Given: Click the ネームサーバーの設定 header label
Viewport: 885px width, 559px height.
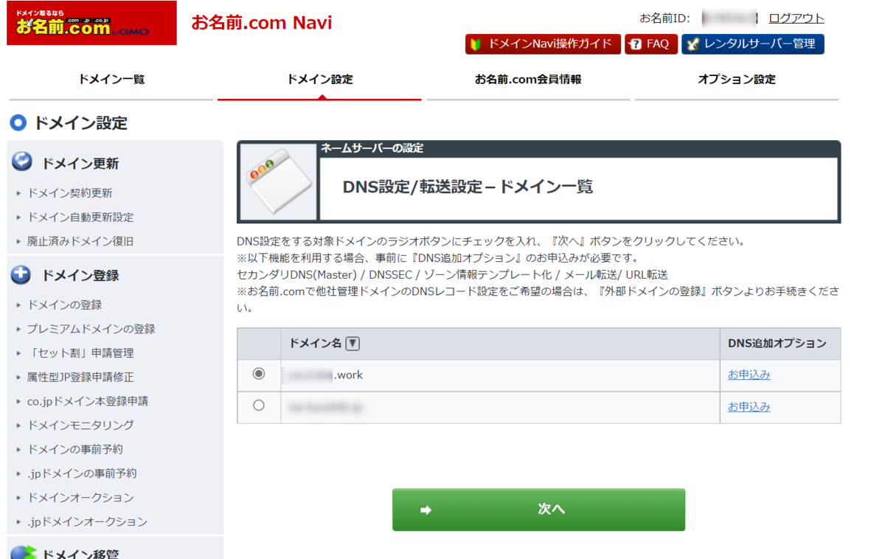Looking at the screenshot, I should click(x=372, y=148).
